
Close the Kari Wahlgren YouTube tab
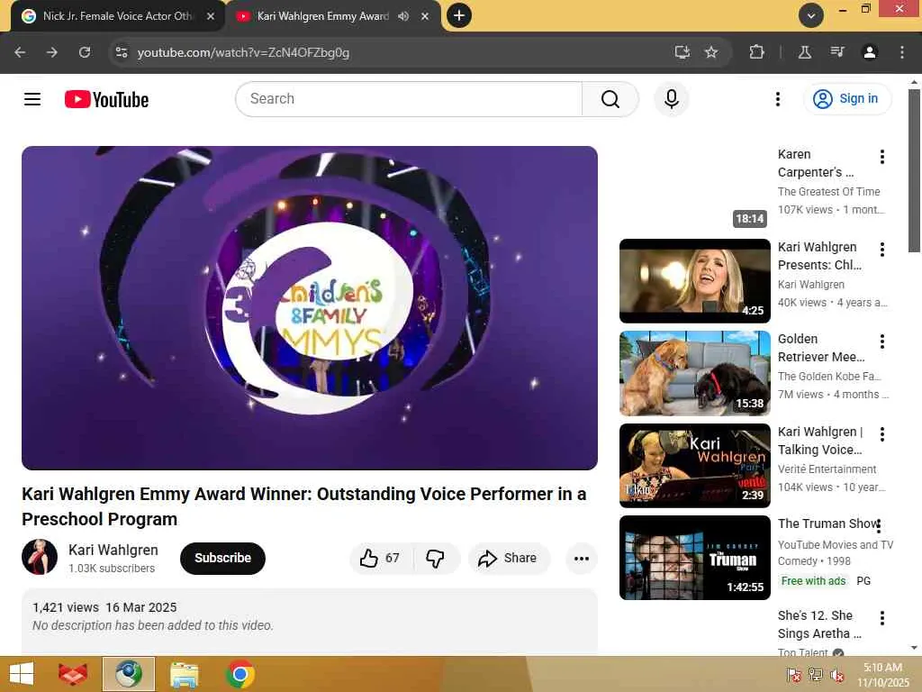tap(425, 16)
